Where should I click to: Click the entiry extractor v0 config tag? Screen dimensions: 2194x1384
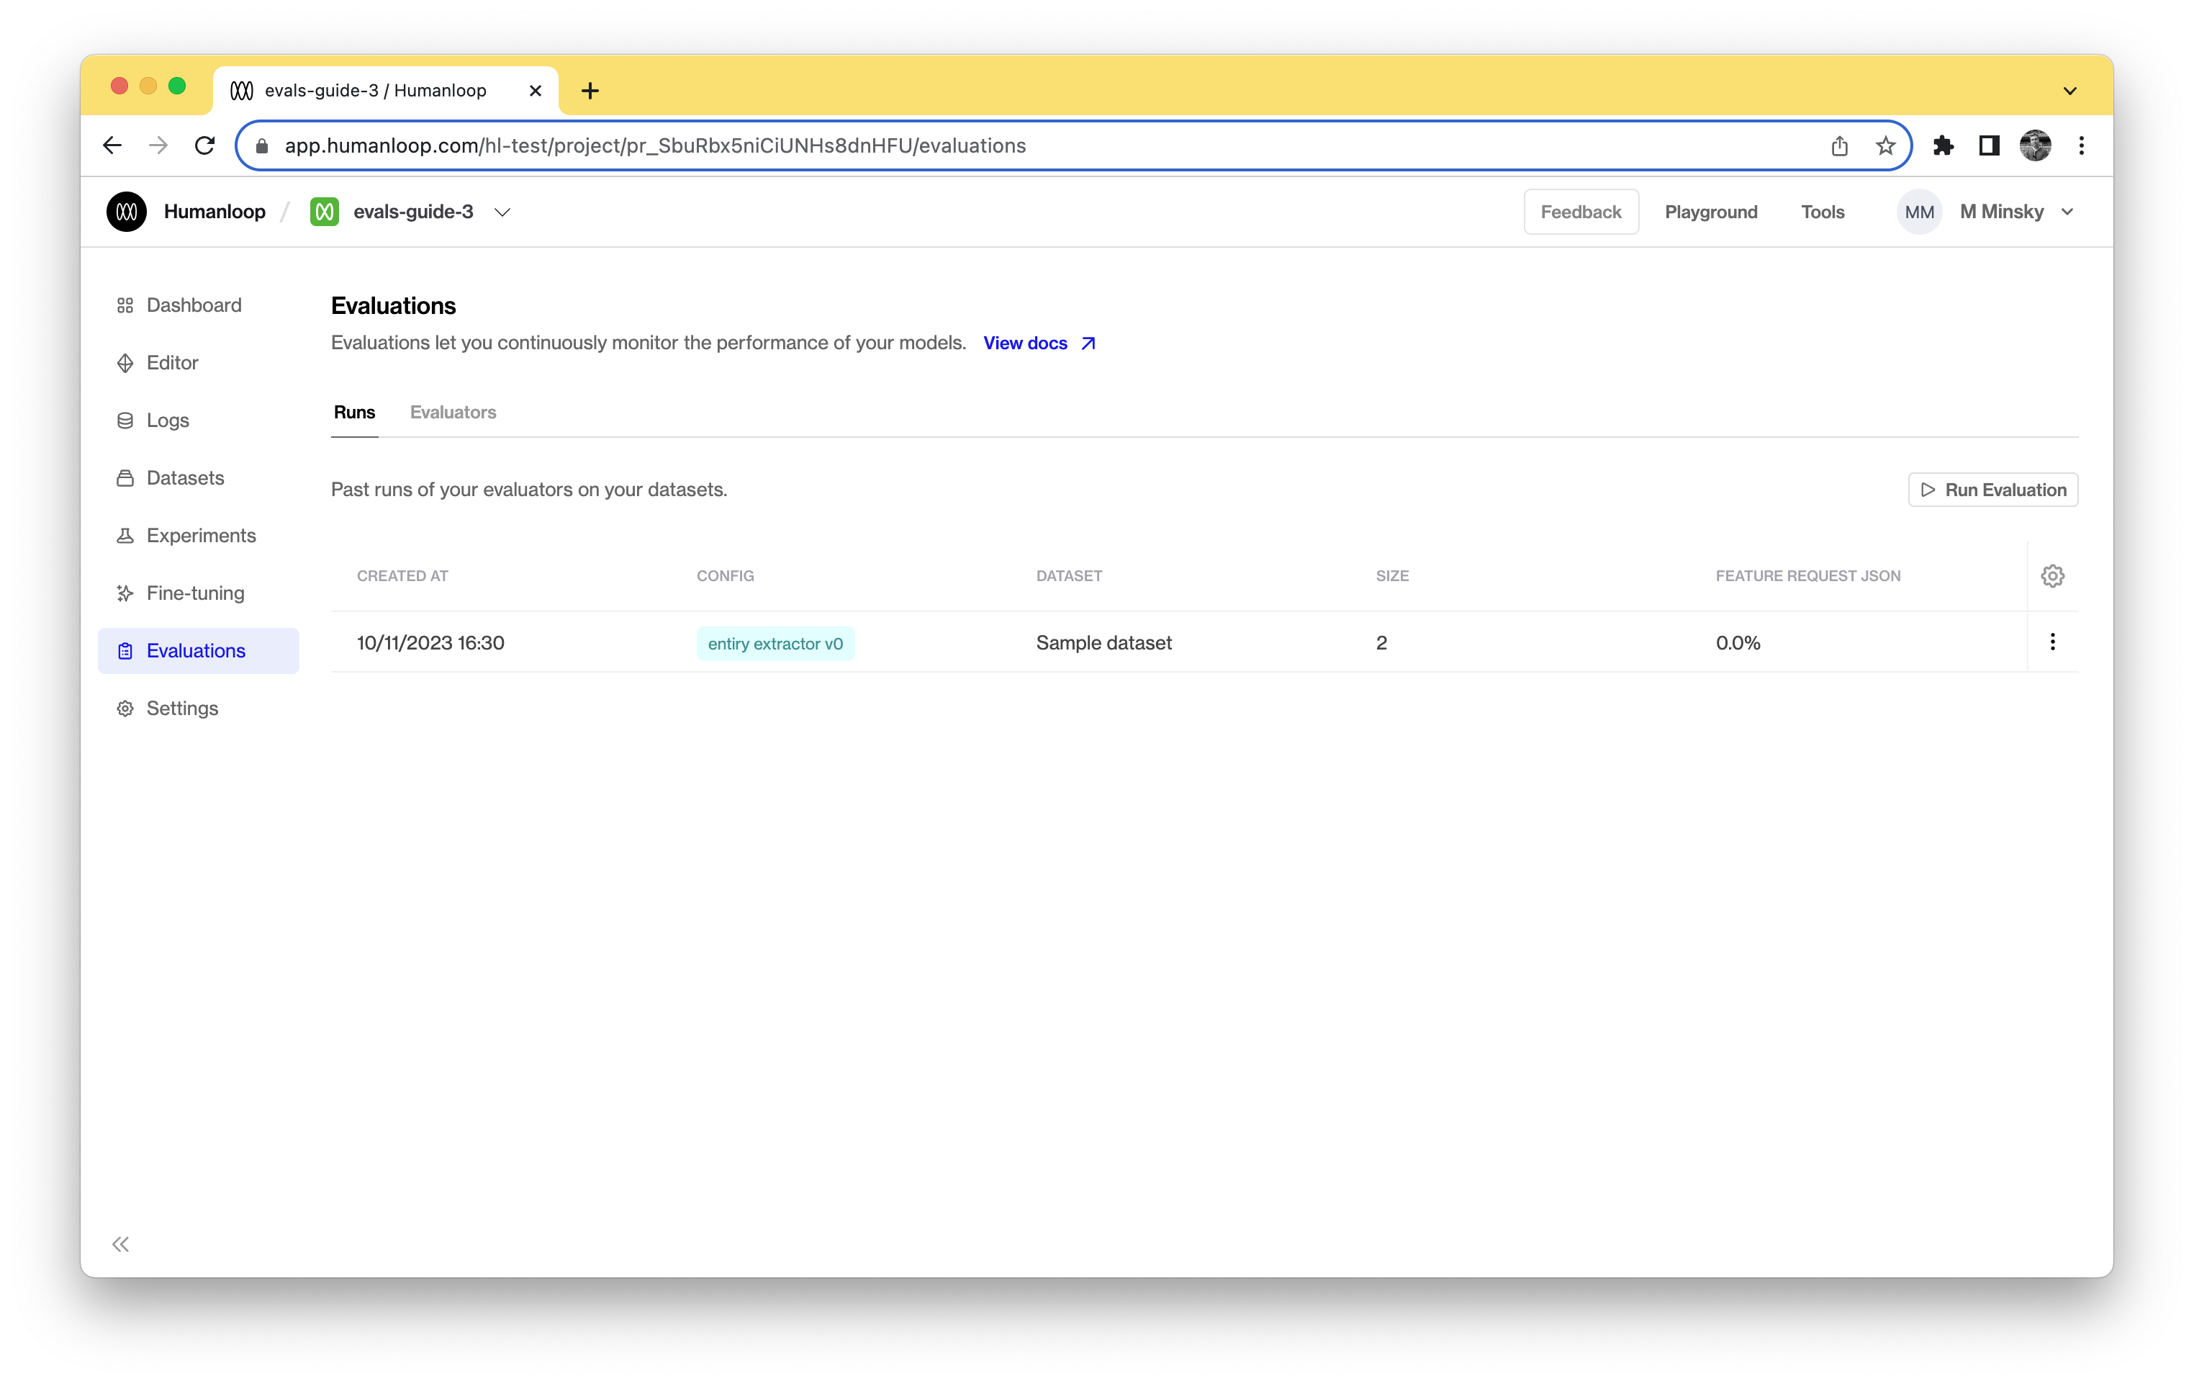click(x=775, y=643)
